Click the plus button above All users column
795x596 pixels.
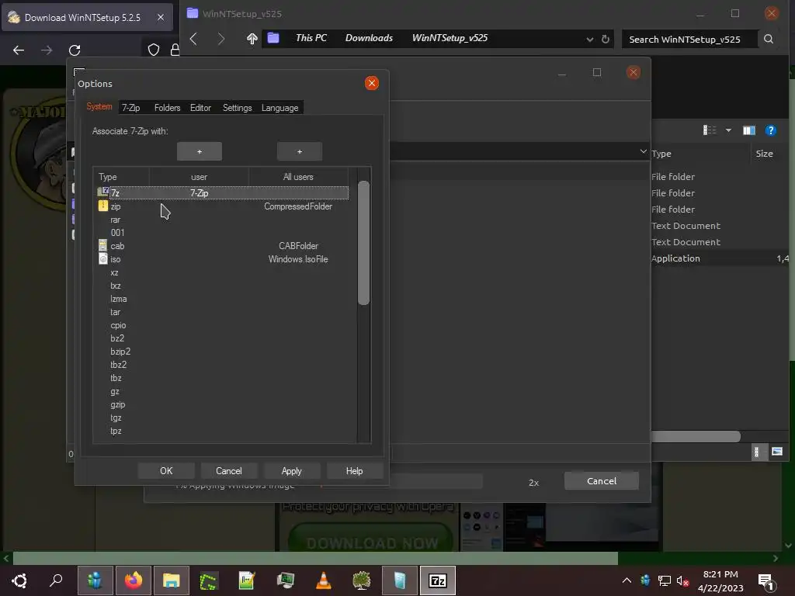coord(299,151)
